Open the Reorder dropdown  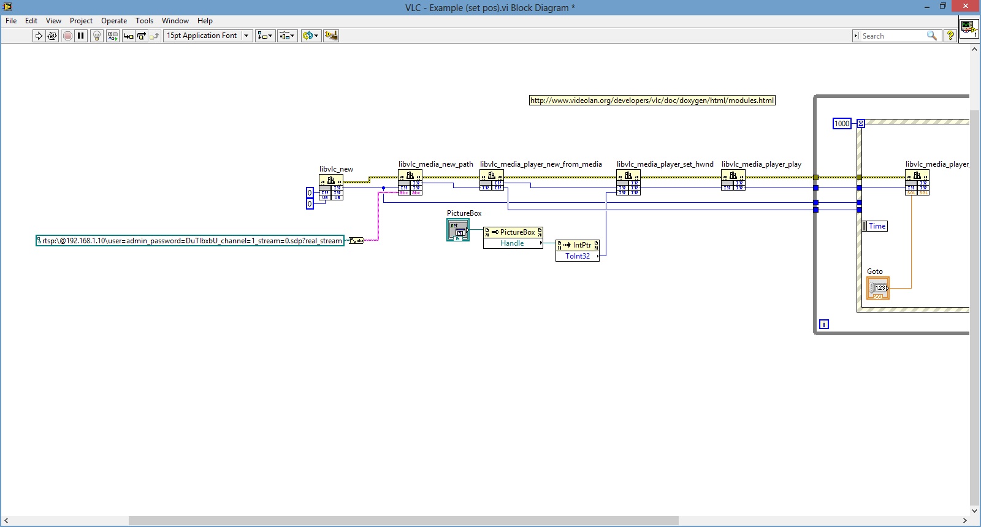(310, 36)
